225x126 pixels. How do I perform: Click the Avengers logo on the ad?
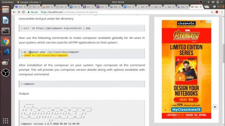pos(186,35)
